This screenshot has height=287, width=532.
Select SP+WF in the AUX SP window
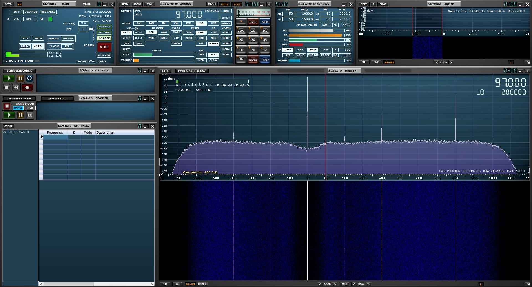pyautogui.click(x=389, y=62)
